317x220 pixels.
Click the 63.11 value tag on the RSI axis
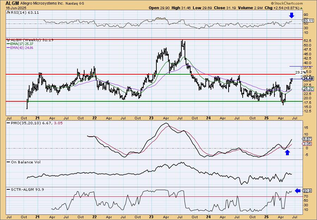[x=308, y=21]
